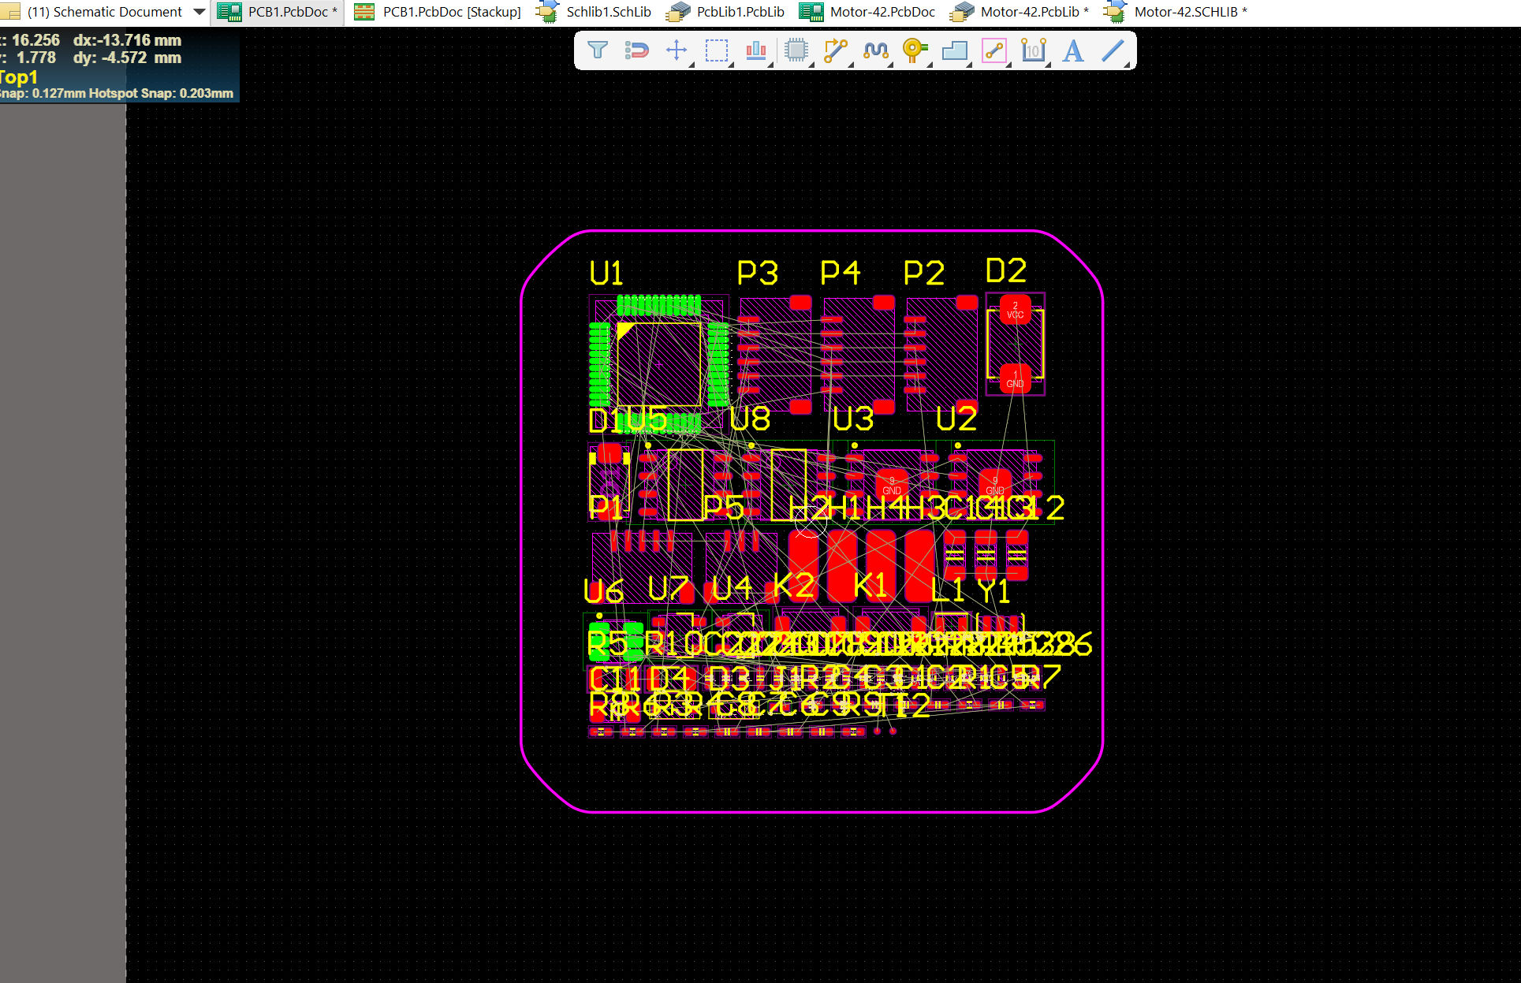The image size is (1521, 983).
Task: Activate the Interactive Routing tool
Action: [835, 50]
